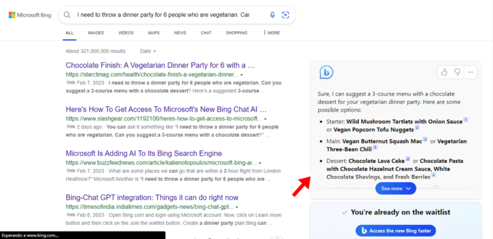Switch to the IMAGES tab
The image size is (493, 239).
pos(96,33)
